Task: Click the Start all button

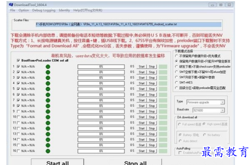Action: click(57, 162)
